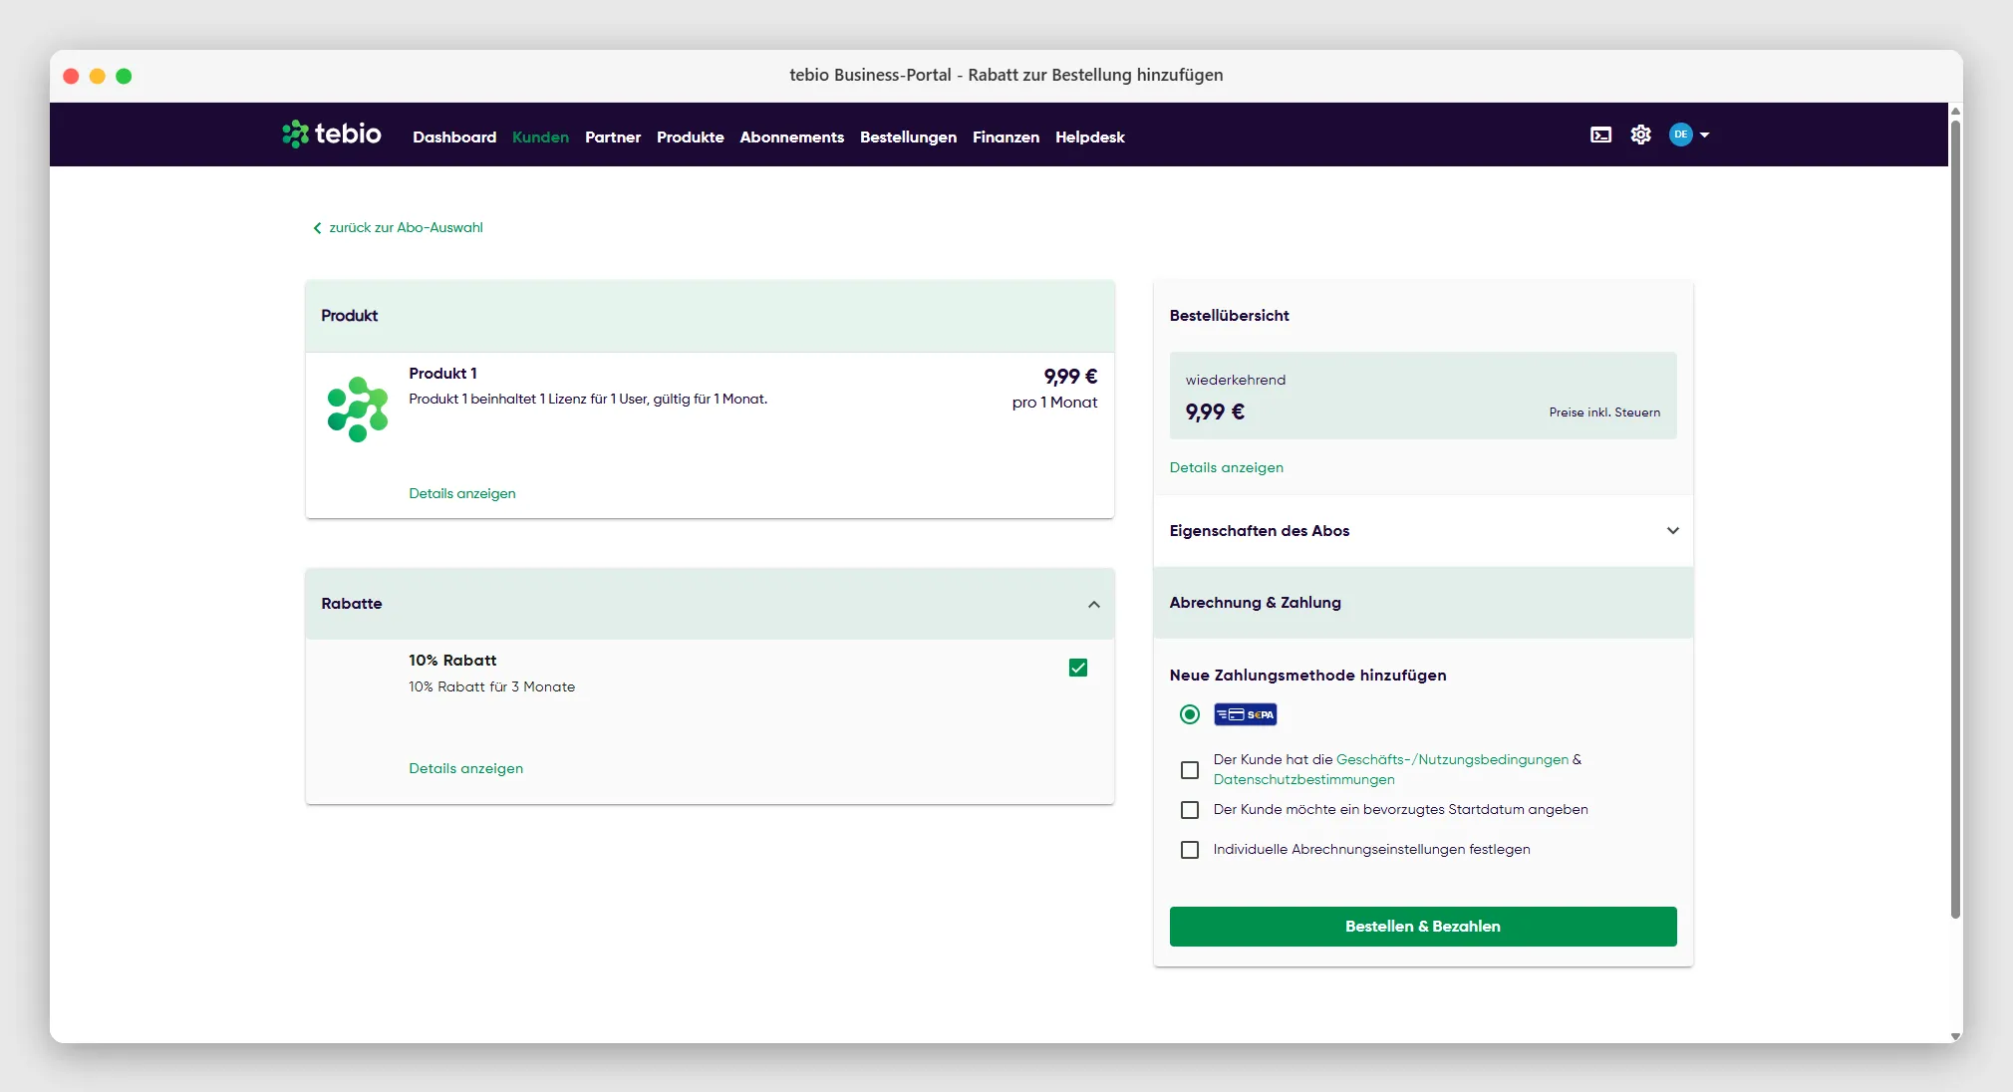Click the tebio logo in navbar

point(332,134)
